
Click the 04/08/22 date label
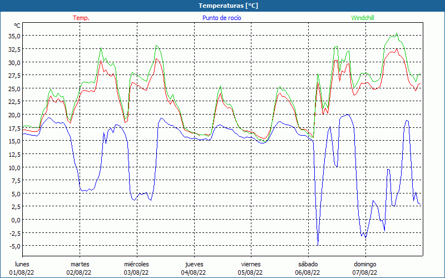pyautogui.click(x=193, y=272)
